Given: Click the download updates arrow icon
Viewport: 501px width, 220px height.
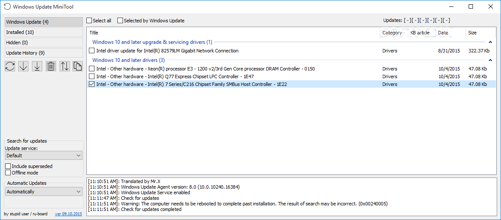Looking at the screenshot, I should [24, 66].
